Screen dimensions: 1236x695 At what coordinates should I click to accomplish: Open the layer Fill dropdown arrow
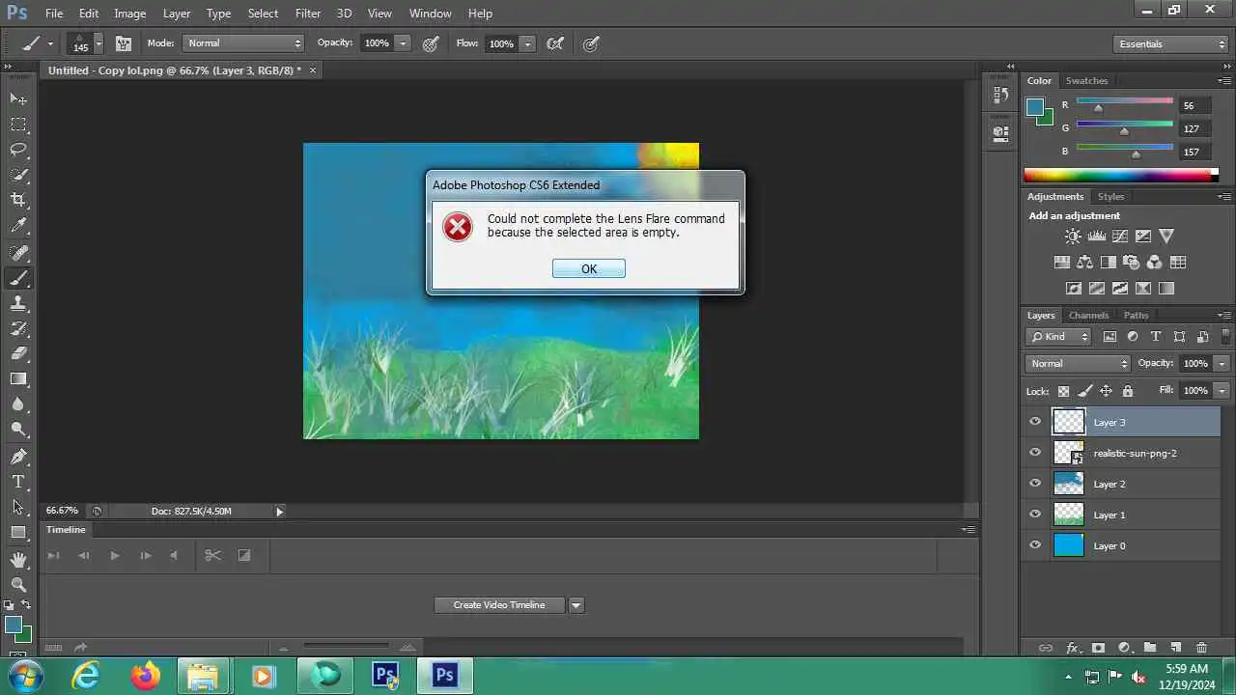[x=1222, y=390]
